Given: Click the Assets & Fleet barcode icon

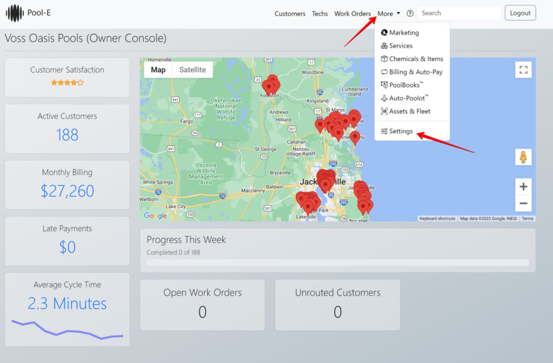Looking at the screenshot, I should 384,111.
